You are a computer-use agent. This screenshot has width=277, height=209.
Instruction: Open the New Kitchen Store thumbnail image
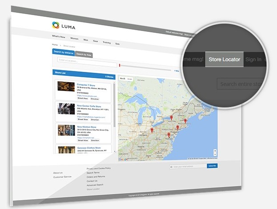pyautogui.click(x=66, y=132)
